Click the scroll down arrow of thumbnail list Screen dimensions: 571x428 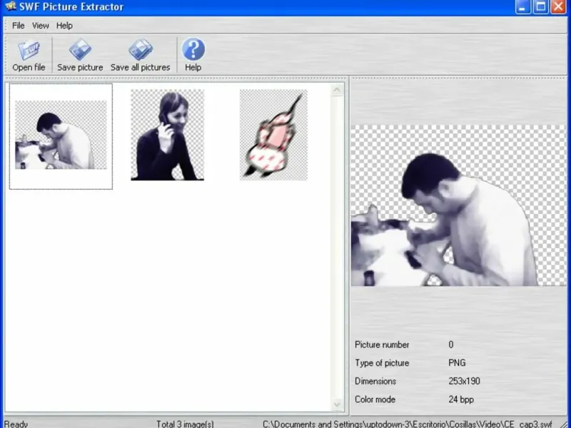(x=337, y=404)
